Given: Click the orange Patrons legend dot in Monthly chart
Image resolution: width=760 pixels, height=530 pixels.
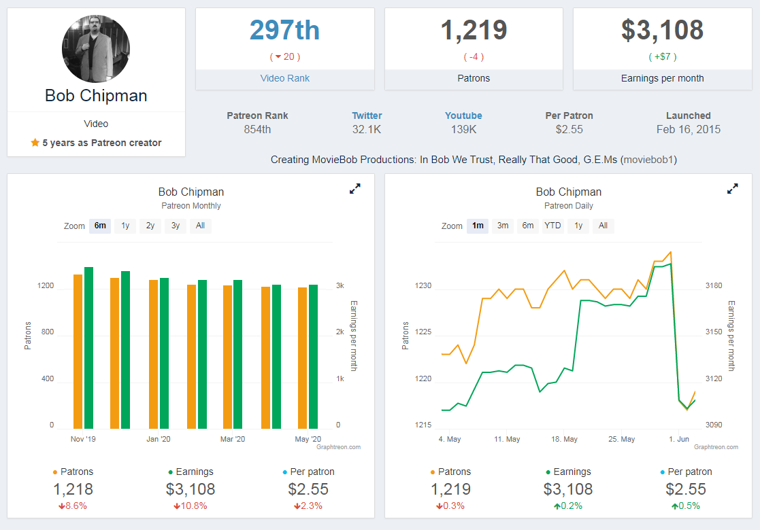Looking at the screenshot, I should point(54,472).
